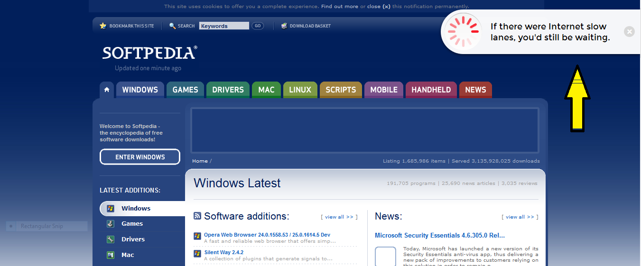Open the GAMES category tab
The height and width of the screenshot is (266, 641).
pos(185,90)
